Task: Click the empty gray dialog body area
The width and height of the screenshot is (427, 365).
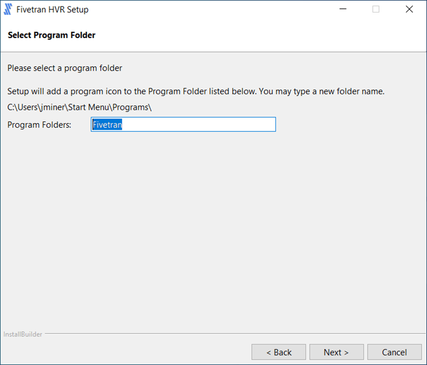Action: coord(213,227)
